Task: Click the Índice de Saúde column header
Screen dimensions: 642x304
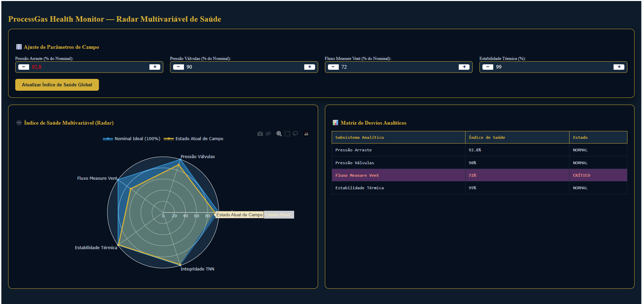Action: [517, 137]
